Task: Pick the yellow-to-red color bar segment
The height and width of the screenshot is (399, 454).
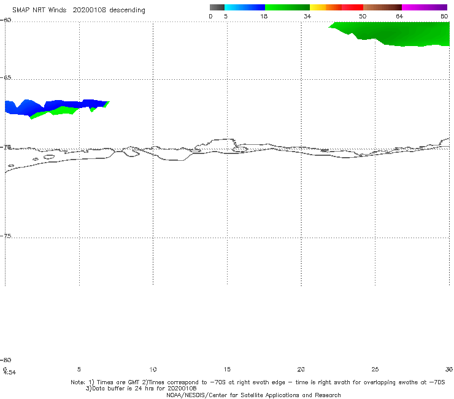Action: [336, 7]
